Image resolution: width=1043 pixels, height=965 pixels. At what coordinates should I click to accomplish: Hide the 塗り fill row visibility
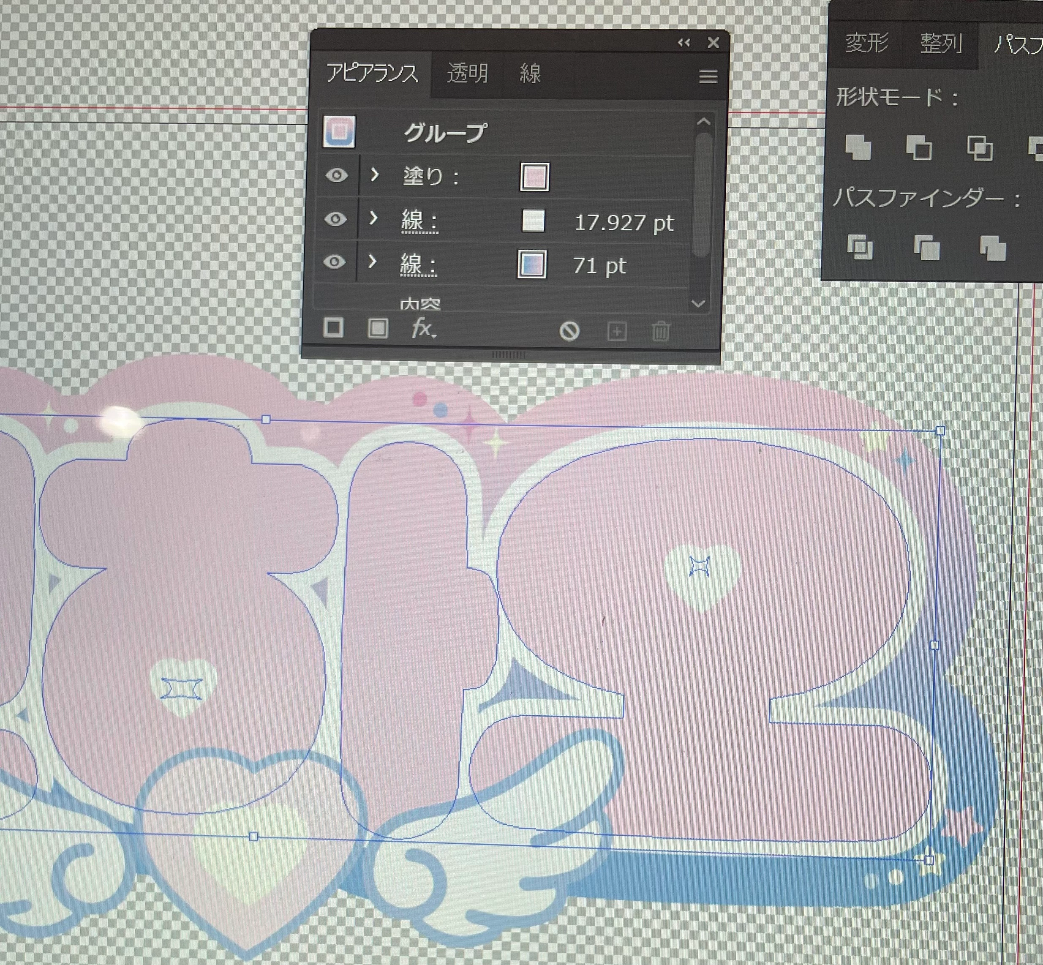coord(337,175)
